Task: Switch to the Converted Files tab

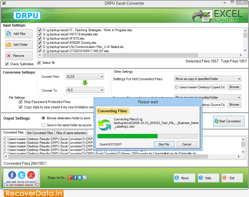Action: click(13, 132)
